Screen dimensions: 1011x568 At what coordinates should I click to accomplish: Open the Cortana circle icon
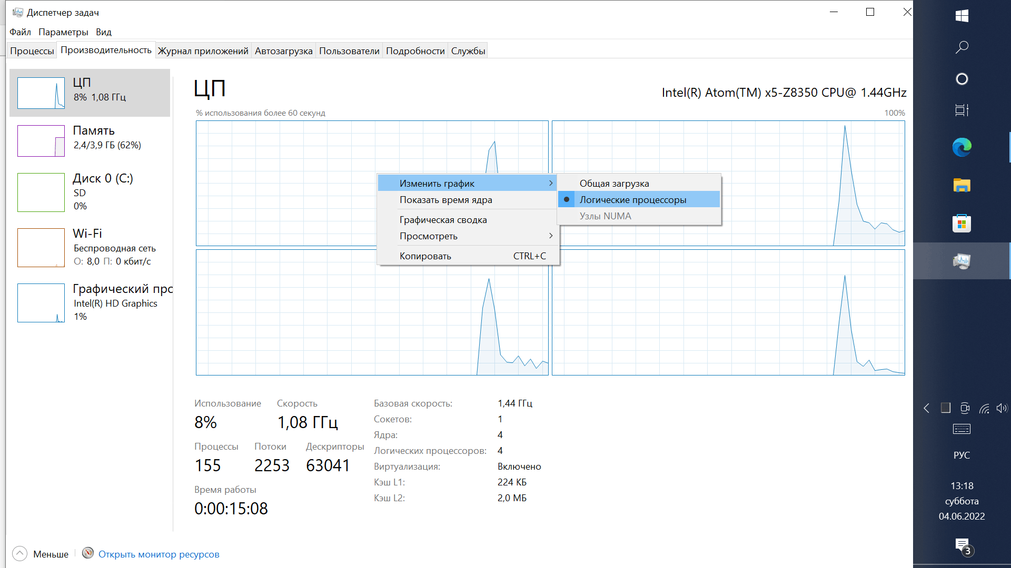[x=962, y=79]
